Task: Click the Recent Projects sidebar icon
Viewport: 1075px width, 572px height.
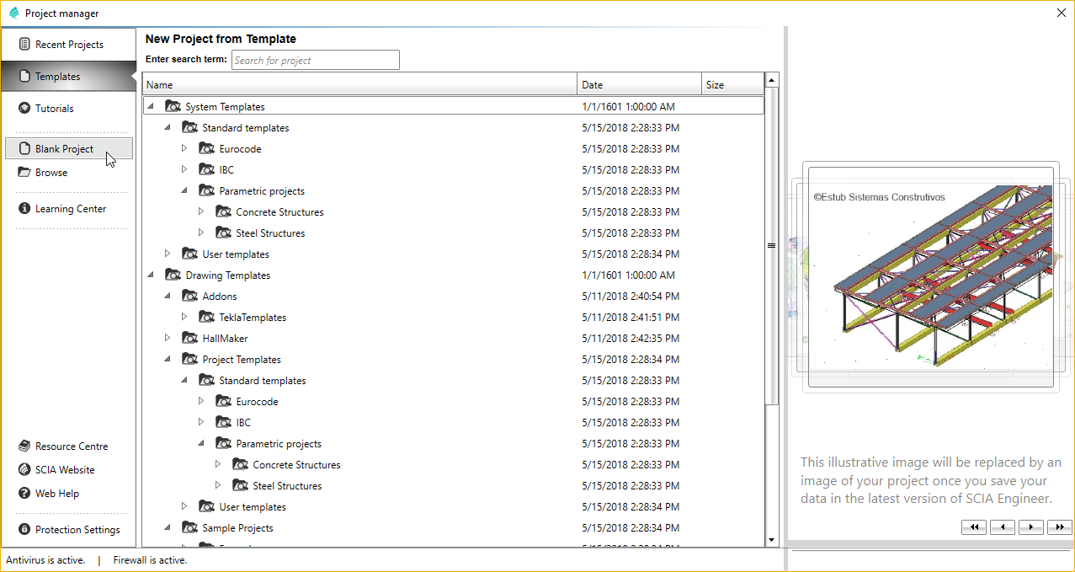Action: pos(24,45)
